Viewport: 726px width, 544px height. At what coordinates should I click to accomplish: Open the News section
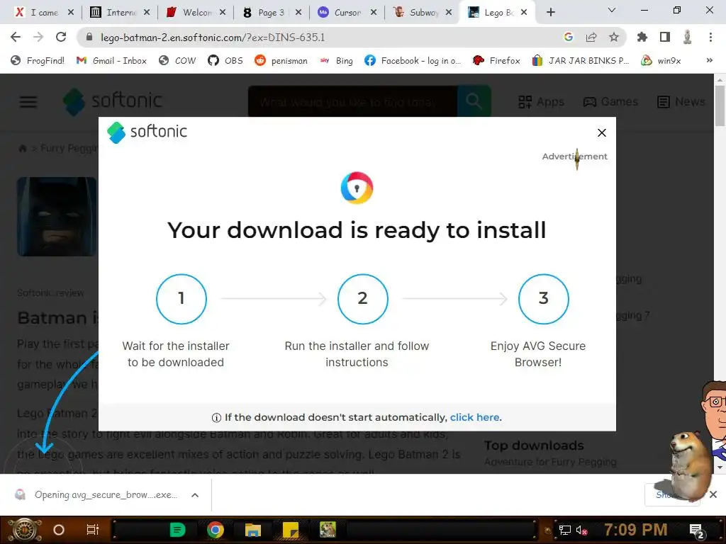(x=681, y=102)
